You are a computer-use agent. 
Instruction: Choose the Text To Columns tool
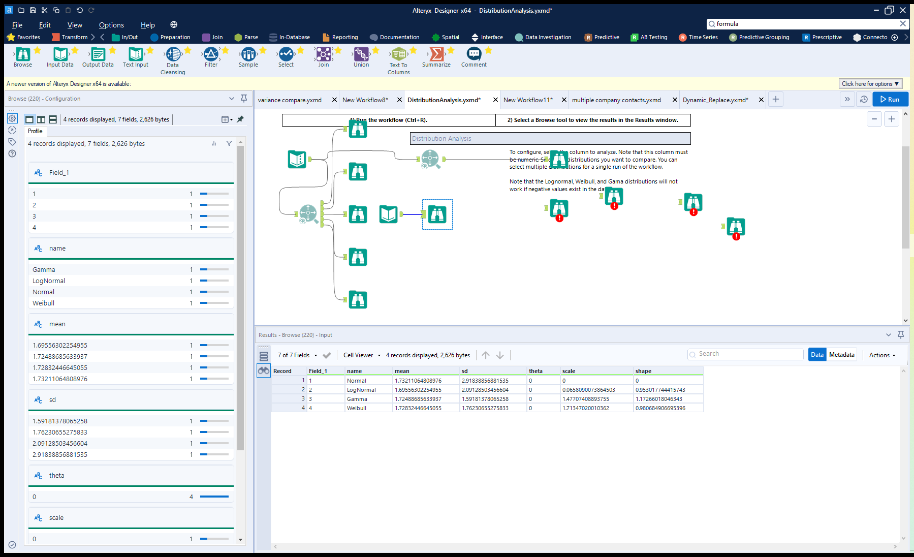click(x=398, y=57)
